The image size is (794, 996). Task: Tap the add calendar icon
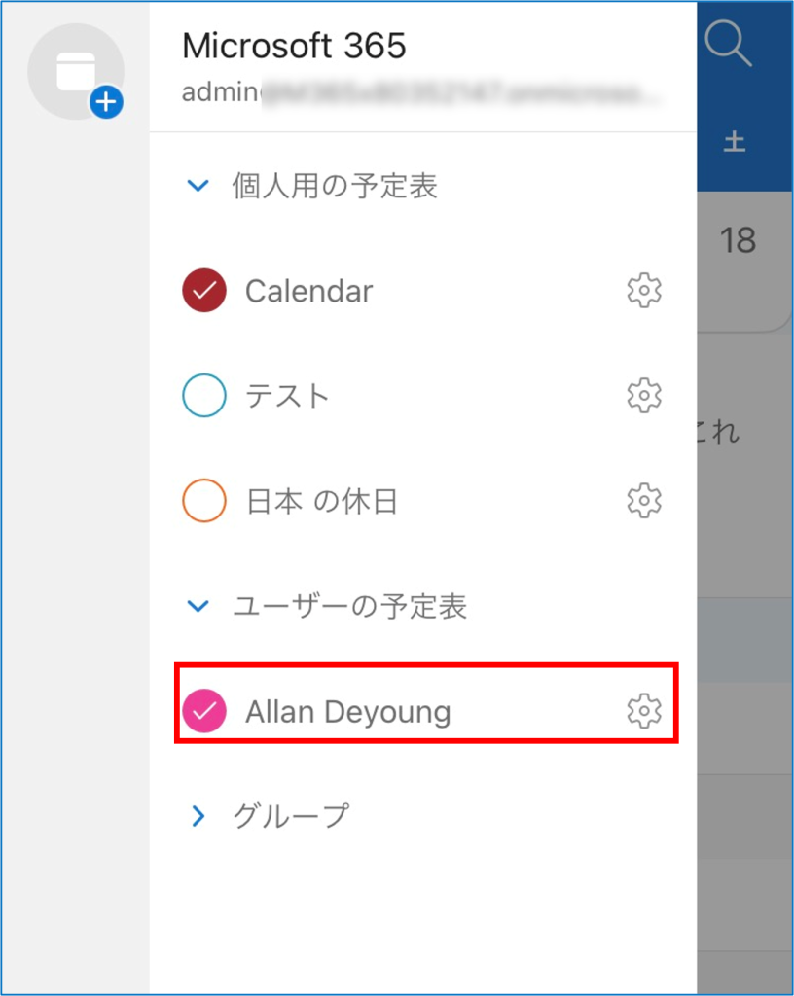(x=76, y=71)
